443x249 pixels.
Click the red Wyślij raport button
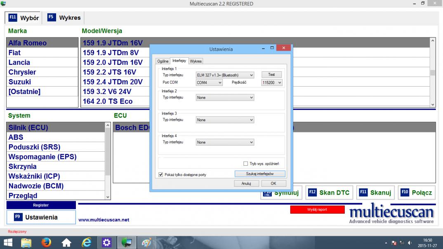tap(317, 209)
